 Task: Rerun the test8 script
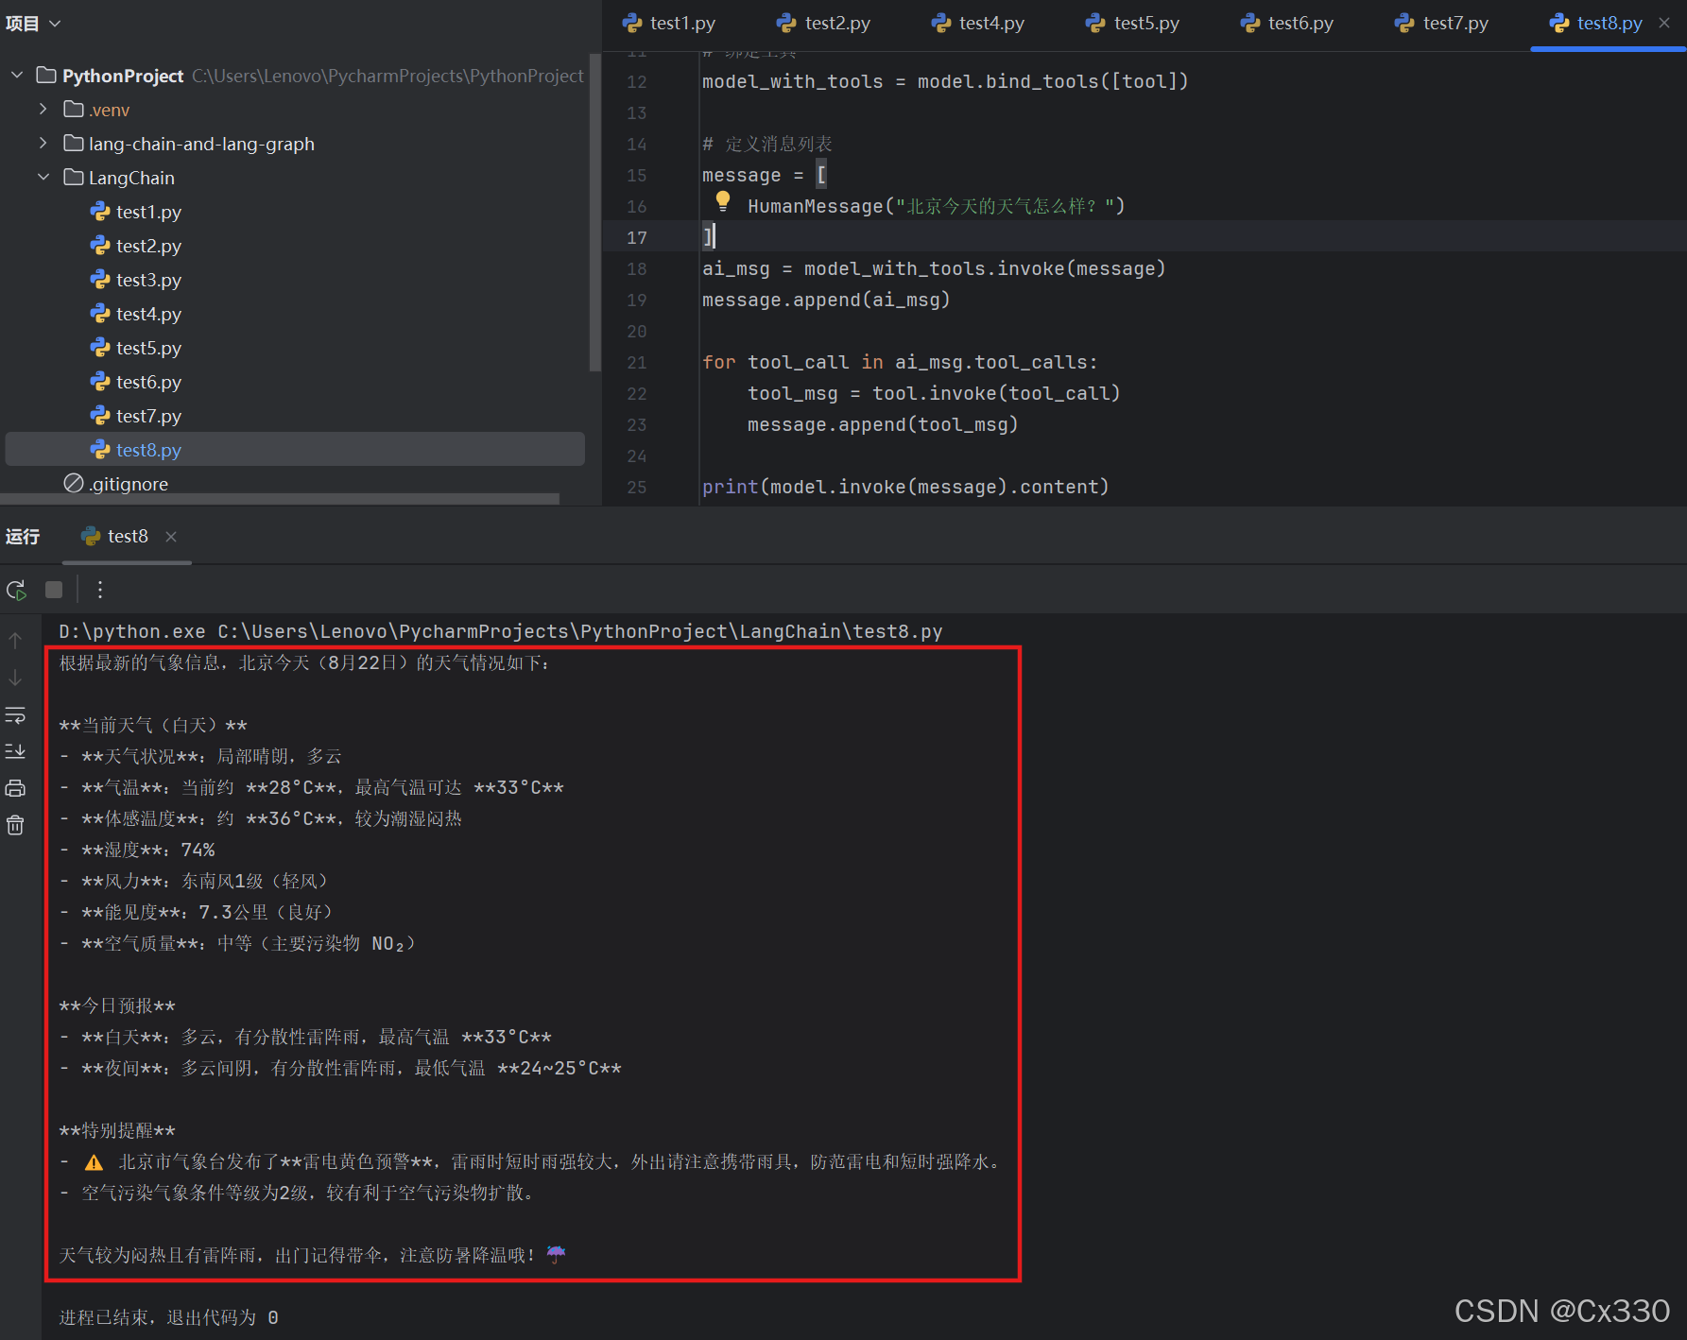(x=16, y=590)
